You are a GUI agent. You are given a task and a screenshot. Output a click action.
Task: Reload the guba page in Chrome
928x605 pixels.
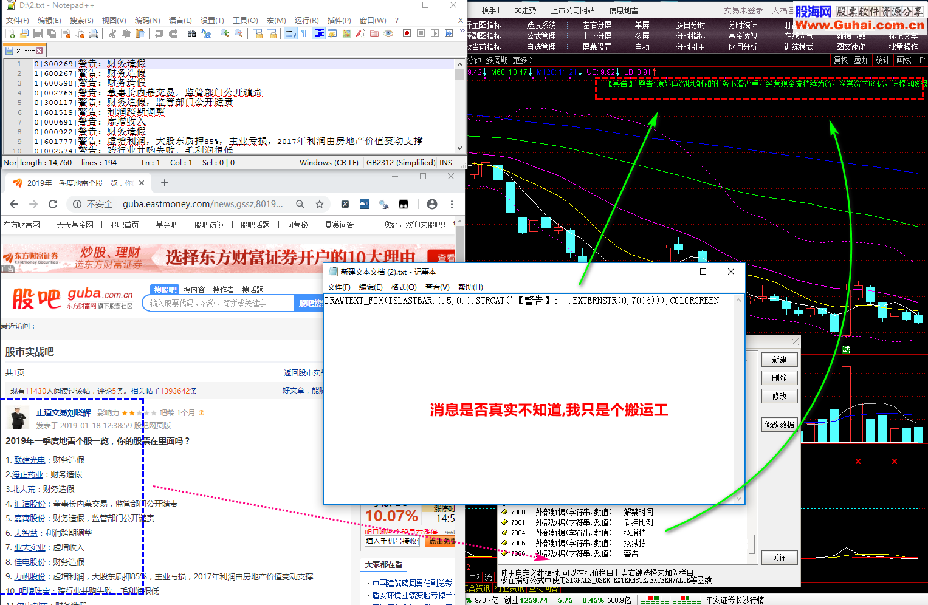53,204
